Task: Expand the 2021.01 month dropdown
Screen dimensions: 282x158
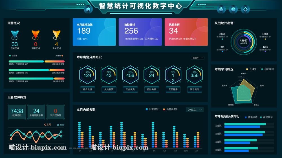Action: click(195, 110)
